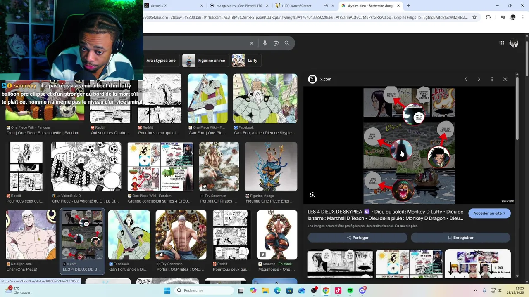This screenshot has height=297, width=529.
Task: Close the MangaMoins tab
Action: tap(267, 6)
